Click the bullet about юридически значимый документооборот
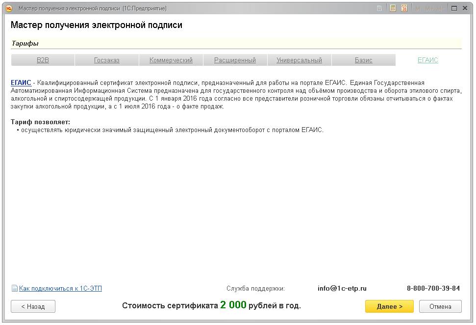Image resolution: width=476 pixels, height=325 pixels. click(170, 130)
